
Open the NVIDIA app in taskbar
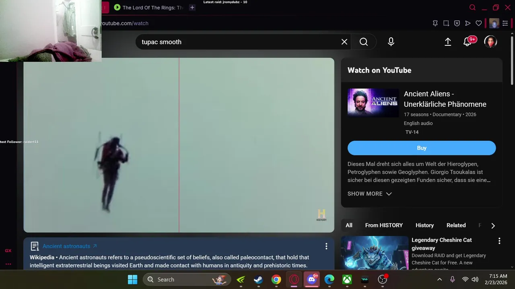tap(241, 279)
